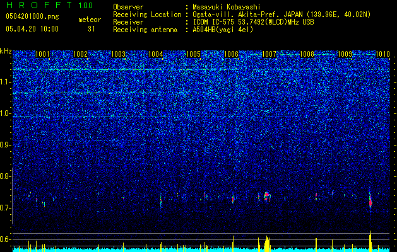Click the 'Receiver' field label
397x252 pixels.
(128, 22)
